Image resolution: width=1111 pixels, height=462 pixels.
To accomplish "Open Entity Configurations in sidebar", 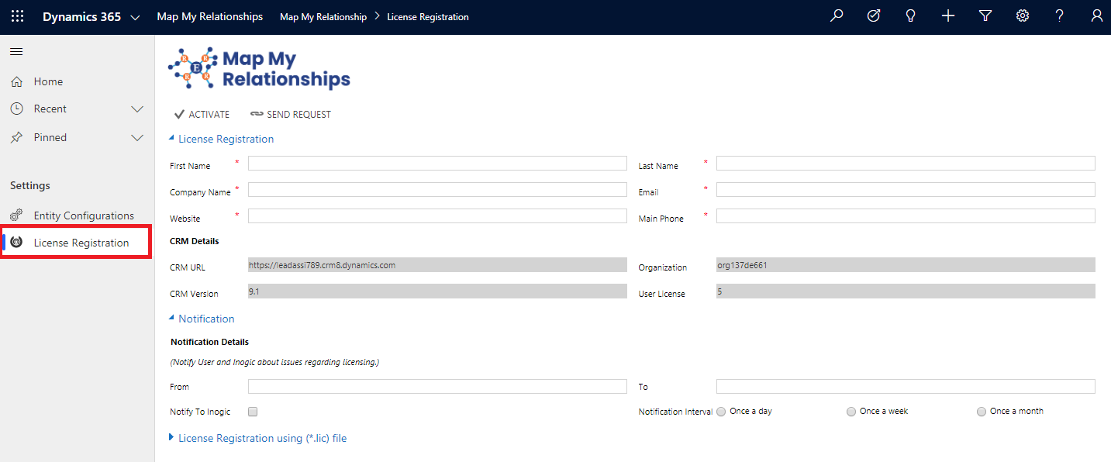I will 83,215.
